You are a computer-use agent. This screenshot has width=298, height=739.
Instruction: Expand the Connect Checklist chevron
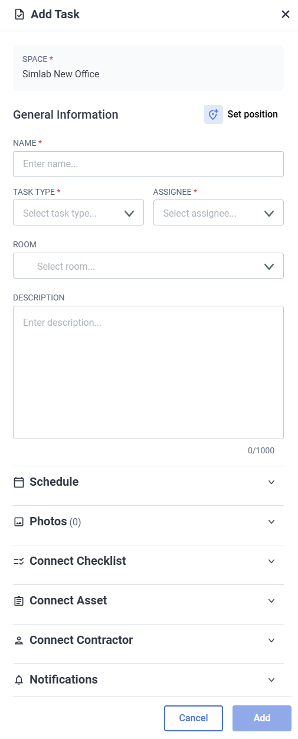tap(271, 561)
